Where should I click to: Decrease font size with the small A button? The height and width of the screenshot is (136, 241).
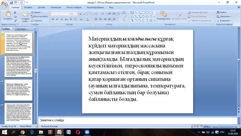click(x=84, y=14)
